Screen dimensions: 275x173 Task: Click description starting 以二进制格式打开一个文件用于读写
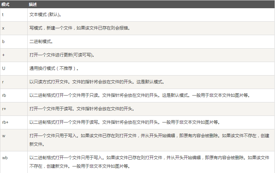[125, 122]
